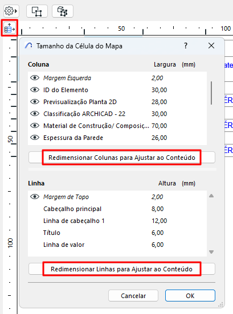Select Margem de Topo height 2,00
This screenshot has width=233, height=314.
point(157,197)
